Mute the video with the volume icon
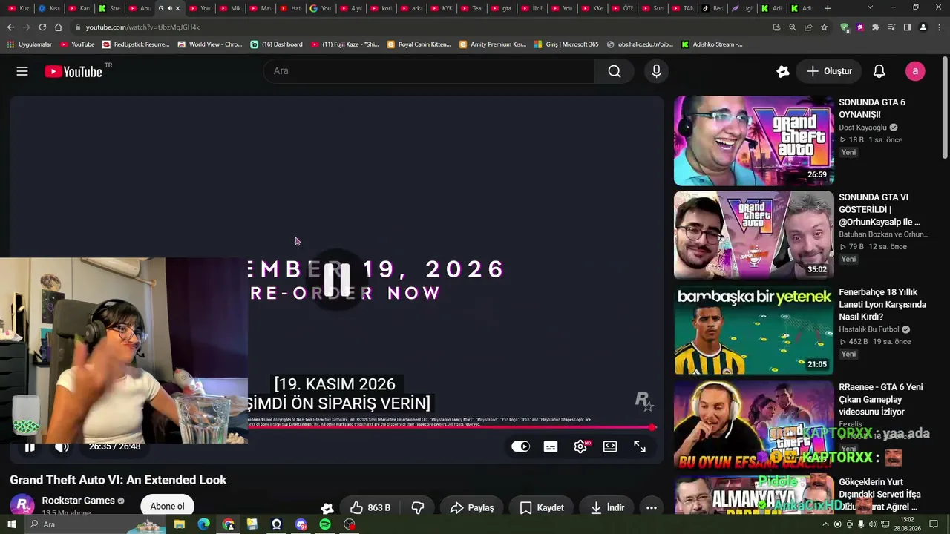The width and height of the screenshot is (950, 534). click(62, 446)
